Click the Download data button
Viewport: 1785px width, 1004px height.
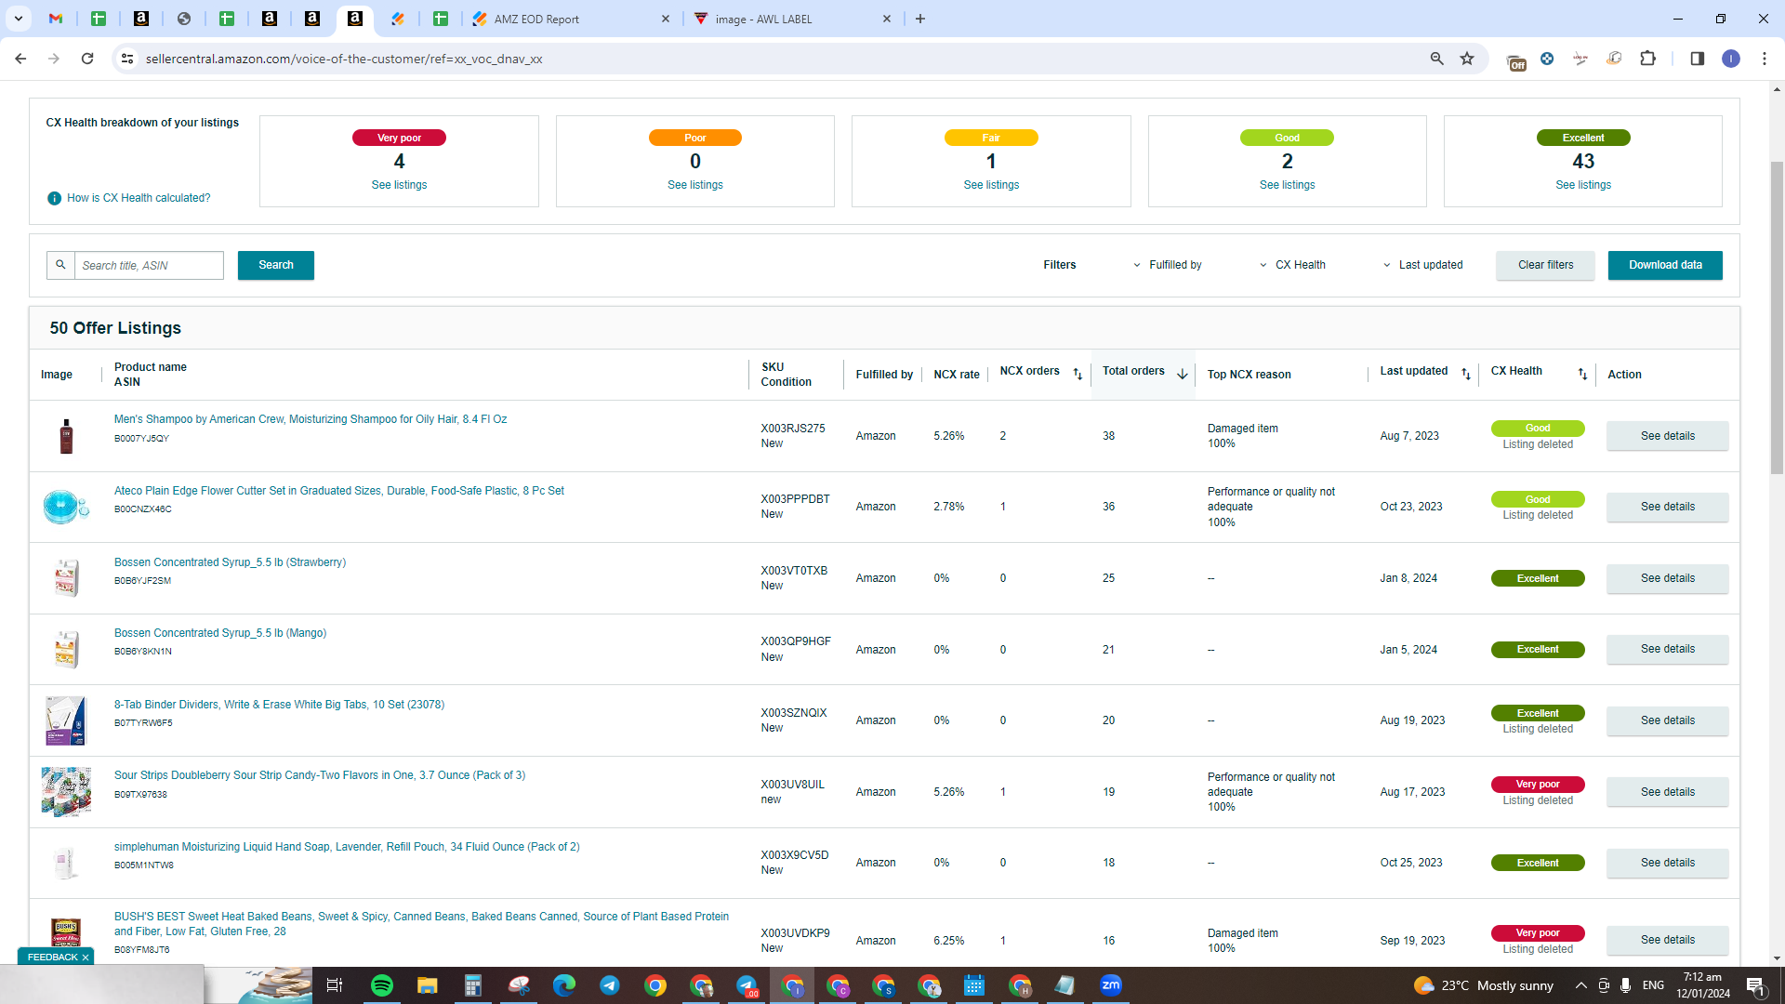click(x=1665, y=265)
